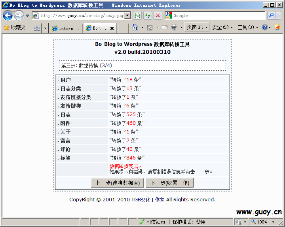Expand the Print options dropdown arrow

[x=181, y=28]
